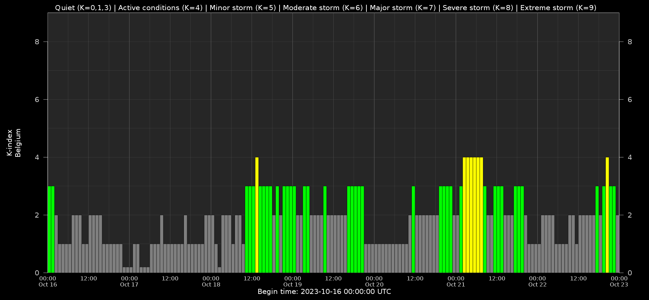This screenshot has width=649, height=300.
Task: Select the "Oct 23" label at the axis end
Action: (x=619, y=285)
